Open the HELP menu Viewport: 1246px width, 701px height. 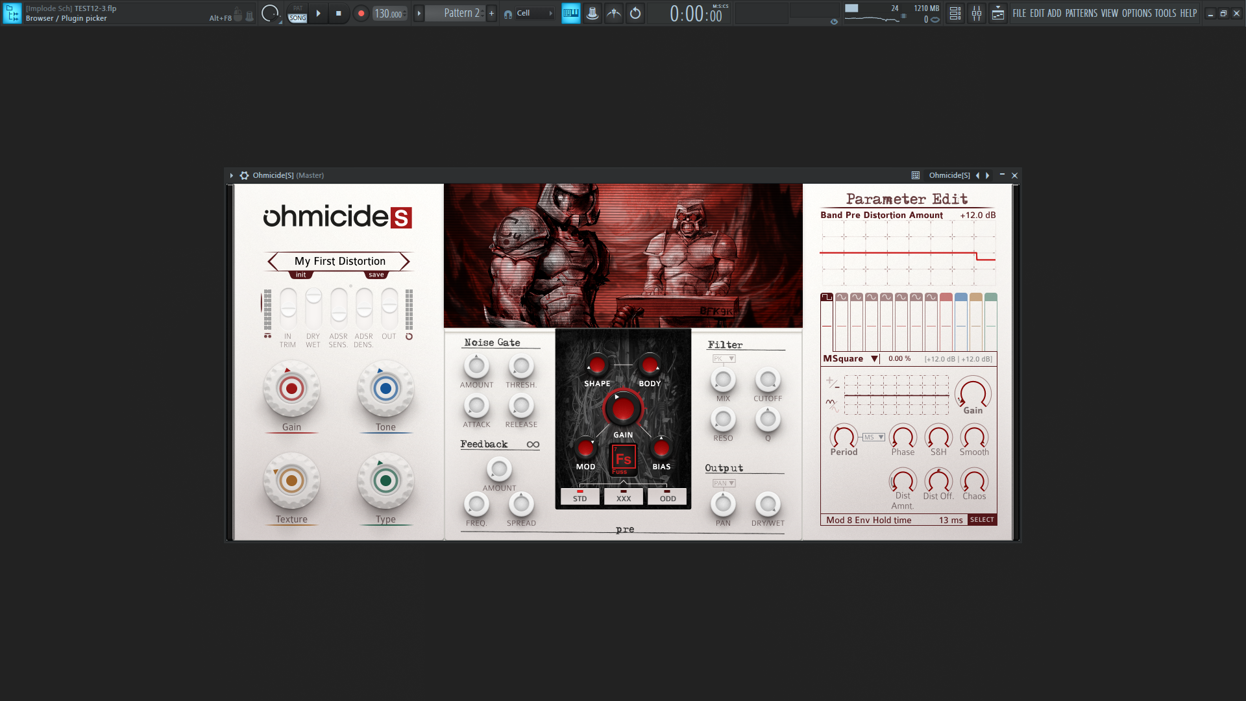[1188, 13]
